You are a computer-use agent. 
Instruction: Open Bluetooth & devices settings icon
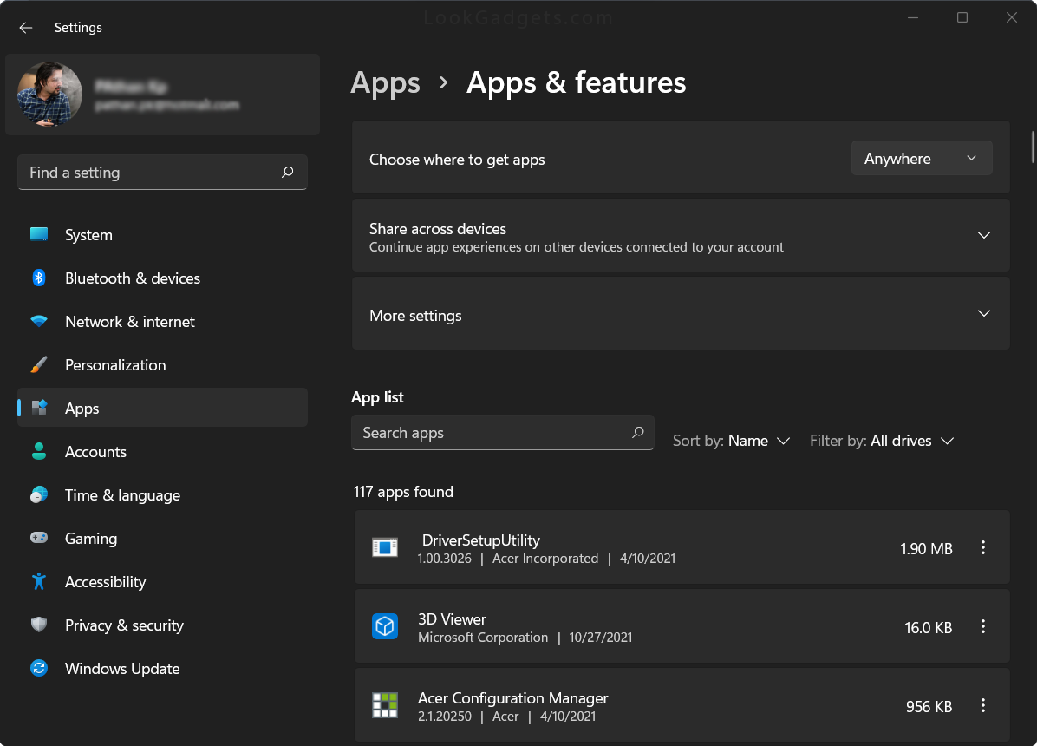[x=39, y=278]
